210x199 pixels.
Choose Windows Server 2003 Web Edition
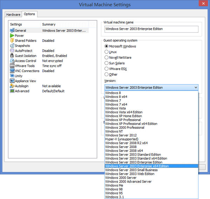pyautogui.click(x=129, y=174)
